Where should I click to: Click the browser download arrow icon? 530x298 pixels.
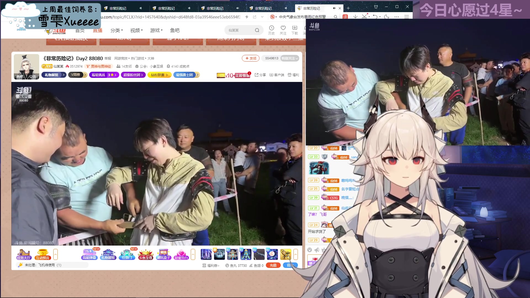(x=355, y=17)
